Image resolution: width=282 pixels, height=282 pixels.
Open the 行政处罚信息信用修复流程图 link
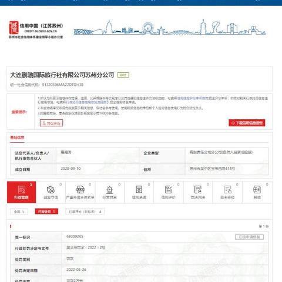point(88,102)
